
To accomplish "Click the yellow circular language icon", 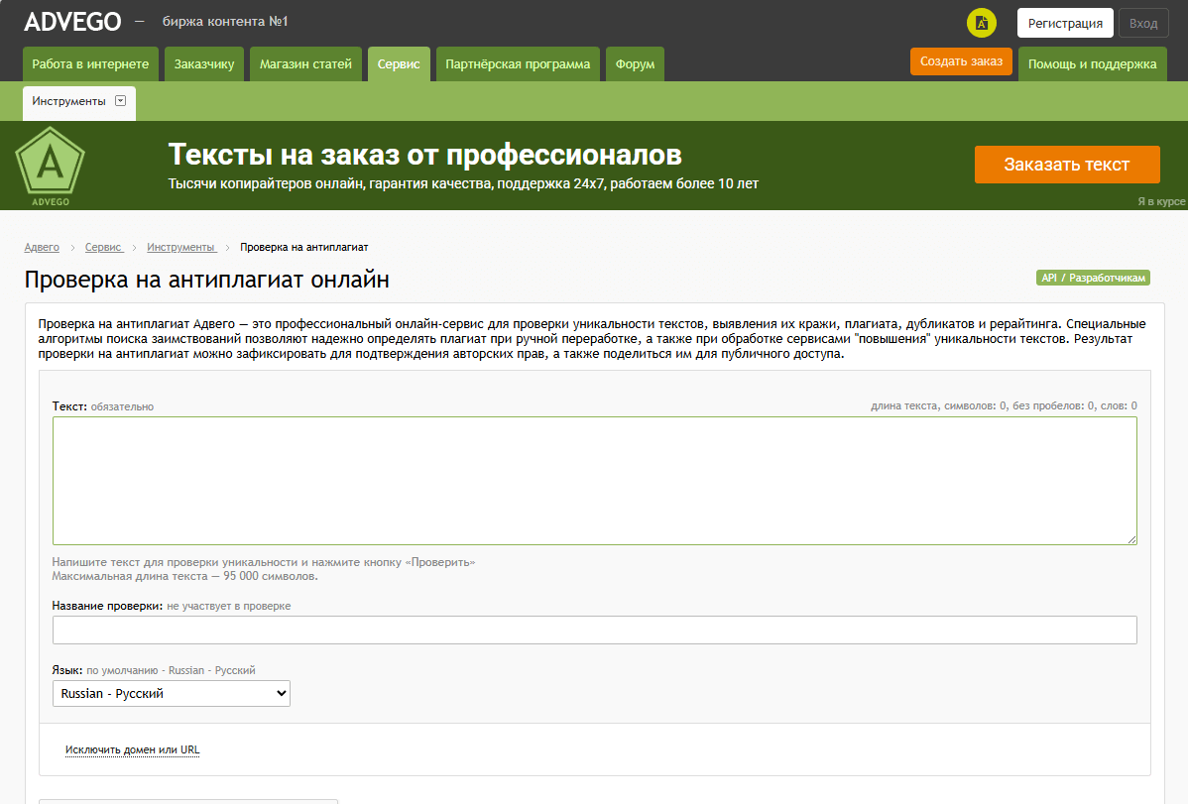I will 981,23.
